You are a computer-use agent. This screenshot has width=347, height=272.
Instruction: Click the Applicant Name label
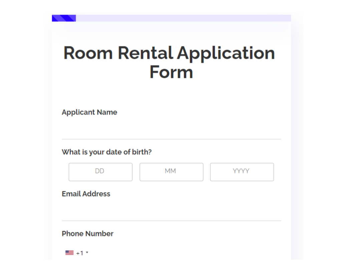(x=89, y=112)
